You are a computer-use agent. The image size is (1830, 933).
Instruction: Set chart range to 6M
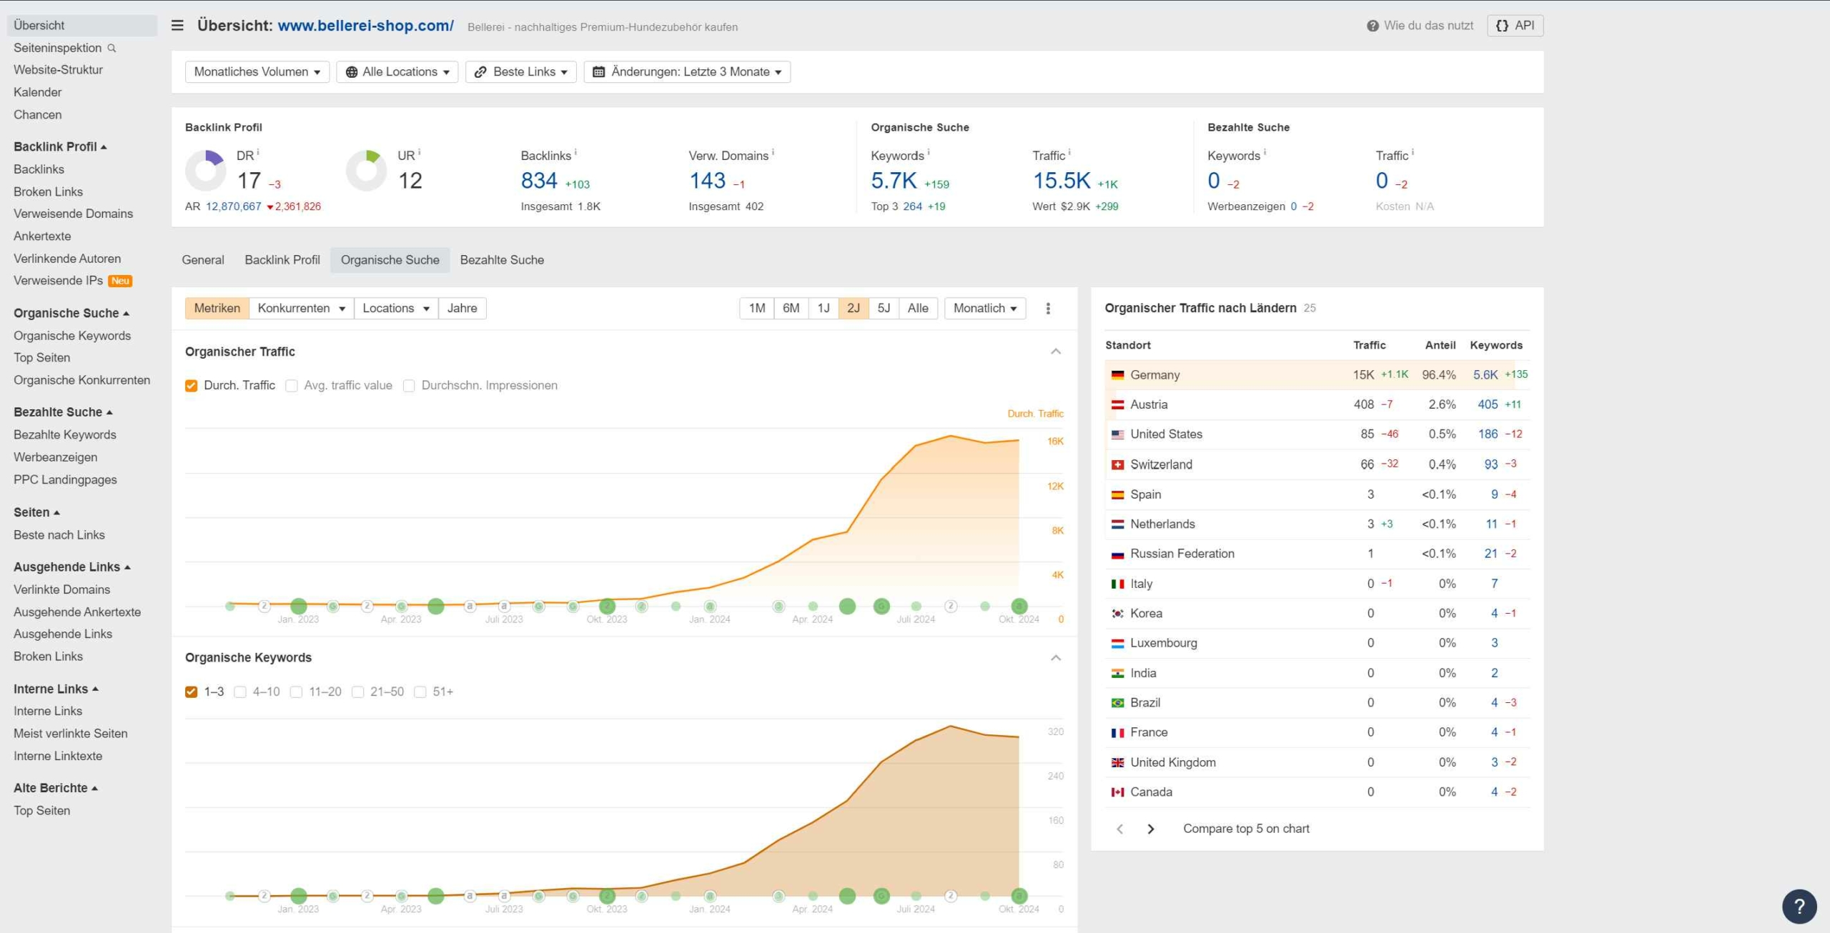tap(791, 309)
